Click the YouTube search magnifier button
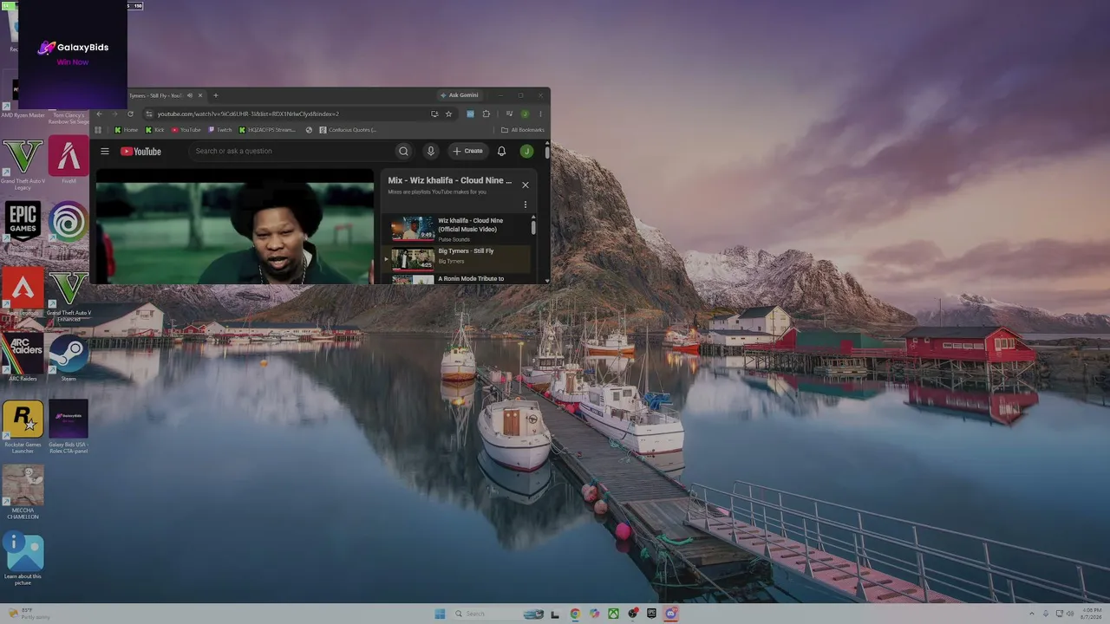 [x=403, y=151]
